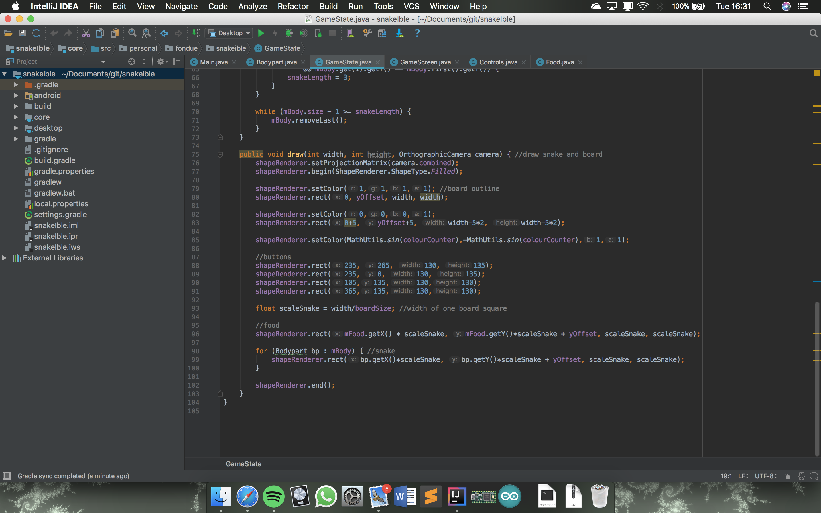Start the Debugger (bug icon)
This screenshot has width=821, height=513.
click(289, 33)
